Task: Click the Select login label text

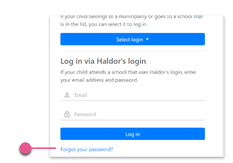Action: pyautogui.click(x=130, y=39)
